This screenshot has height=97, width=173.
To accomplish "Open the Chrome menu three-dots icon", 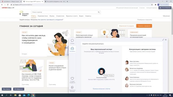I will click(x=171, y=5).
